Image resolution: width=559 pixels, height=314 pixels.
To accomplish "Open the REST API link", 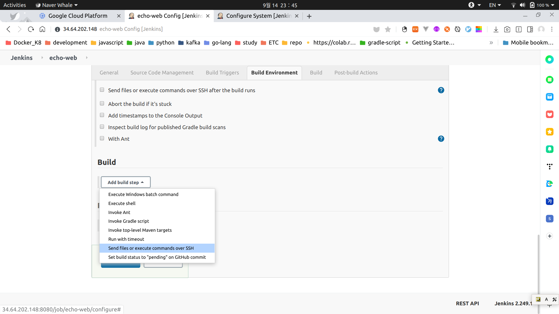I will (467, 303).
